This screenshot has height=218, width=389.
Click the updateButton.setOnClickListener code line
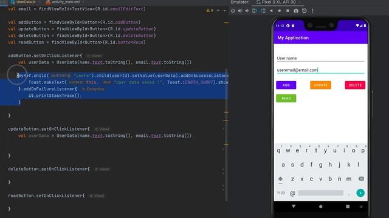pyautogui.click(x=49, y=129)
